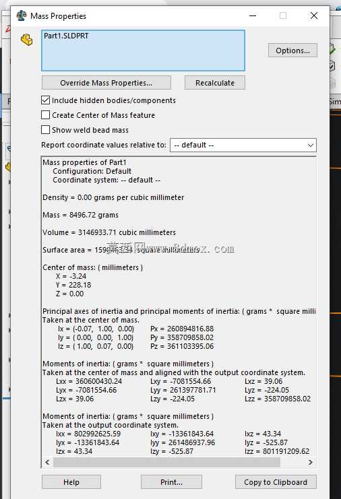341x499 pixels.
Task: Click the Mass = 8496.72 grams line
Action: coord(81,215)
